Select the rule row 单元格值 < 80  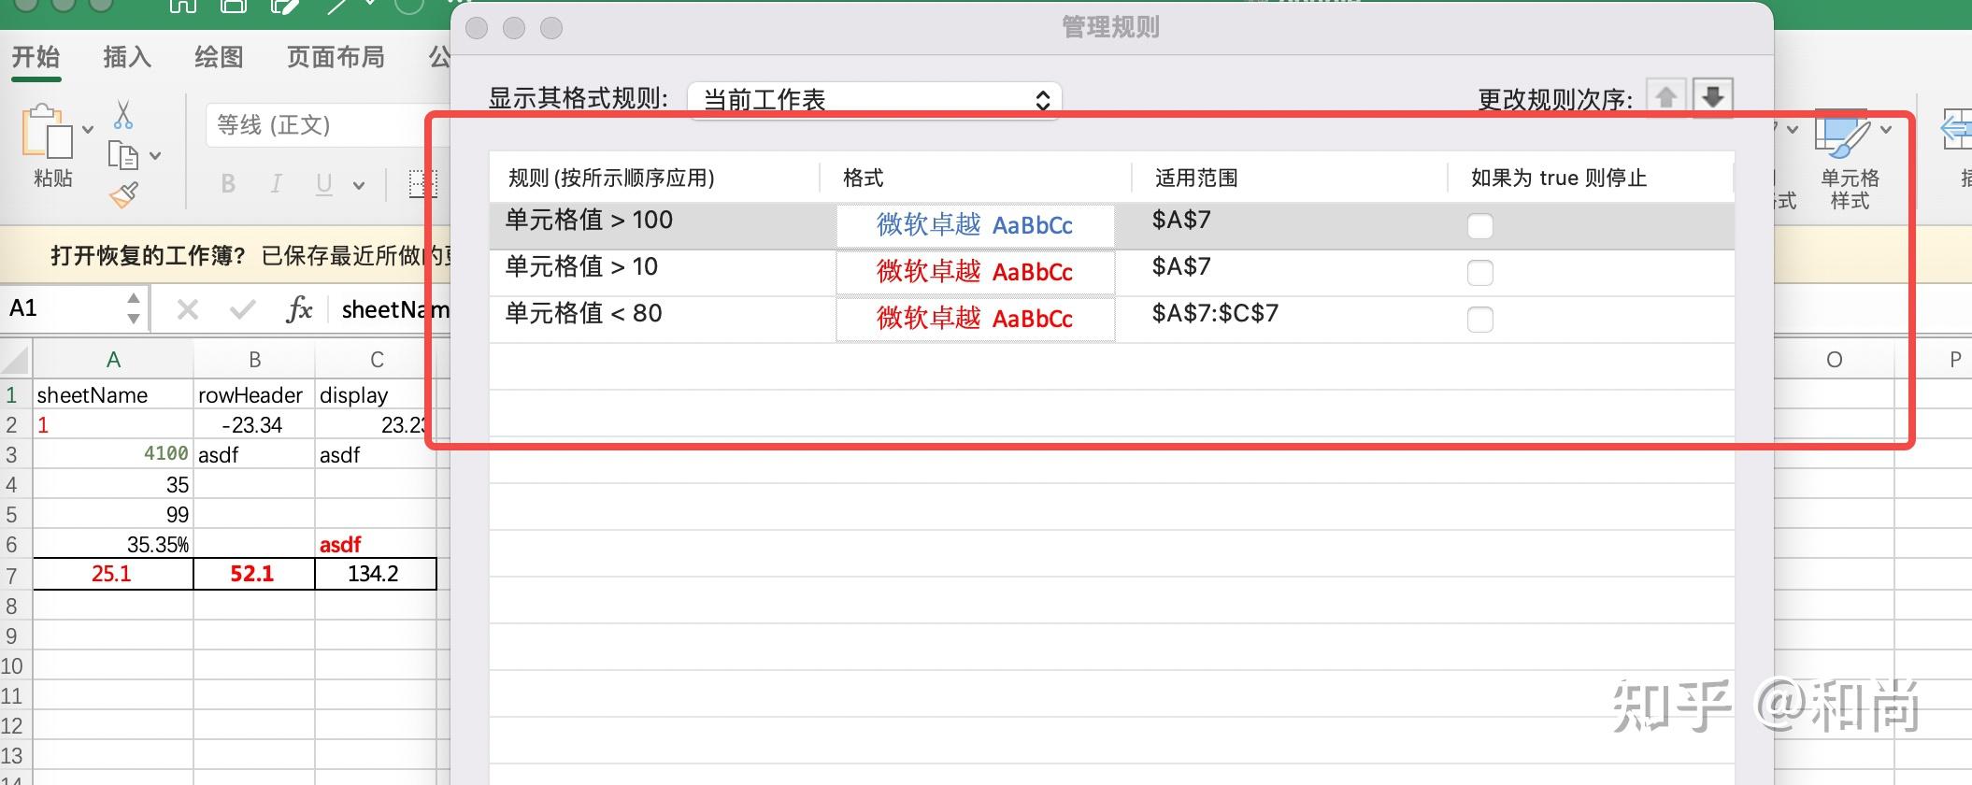[x=1111, y=320]
